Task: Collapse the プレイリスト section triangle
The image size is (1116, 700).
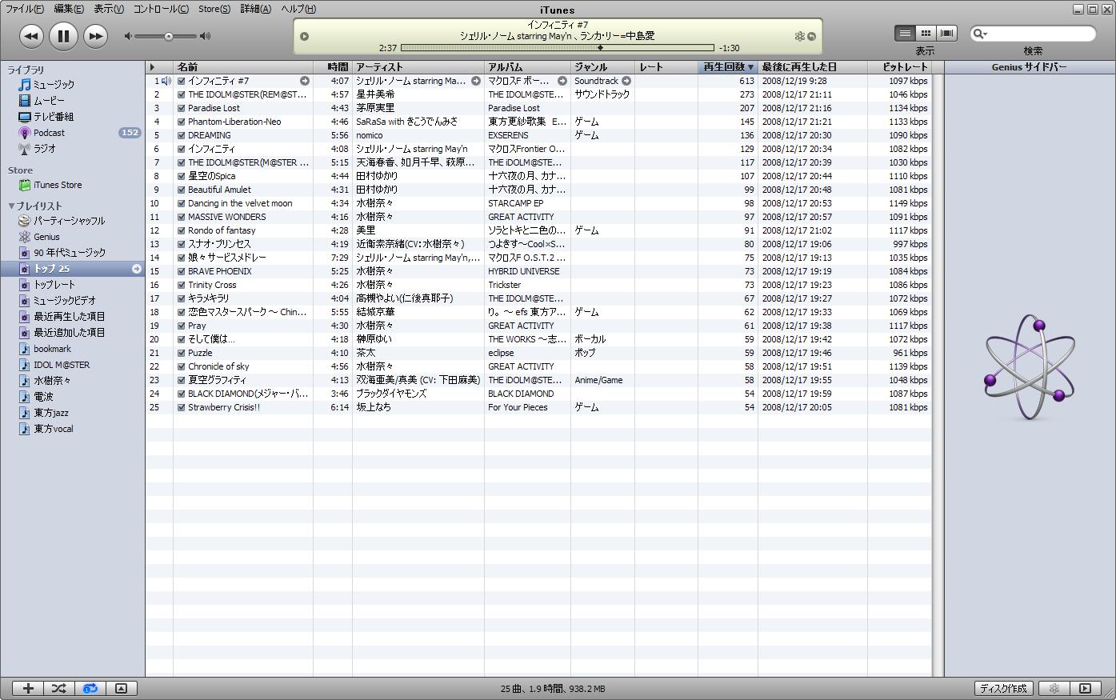Action: pyautogui.click(x=11, y=206)
